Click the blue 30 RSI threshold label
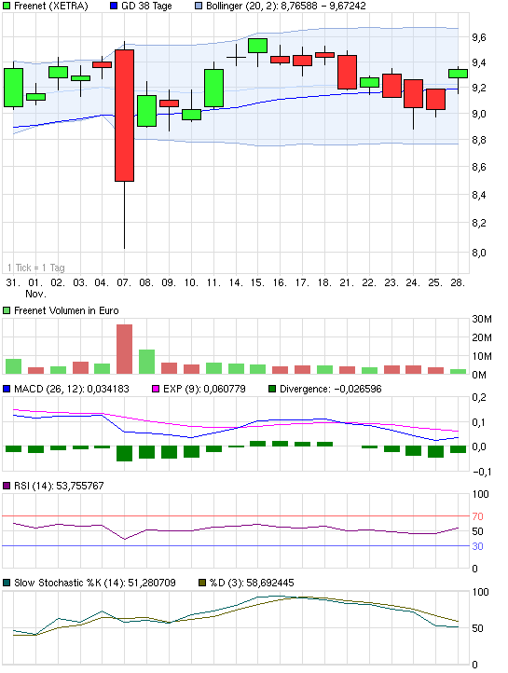The height and width of the screenshot is (673, 508). pos(477,546)
